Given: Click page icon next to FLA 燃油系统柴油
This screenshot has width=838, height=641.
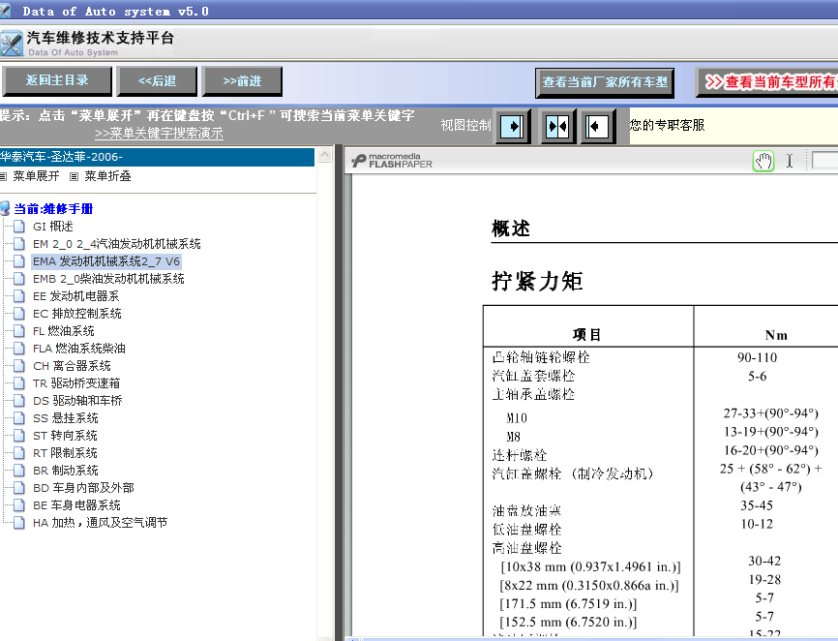Looking at the screenshot, I should tap(18, 349).
